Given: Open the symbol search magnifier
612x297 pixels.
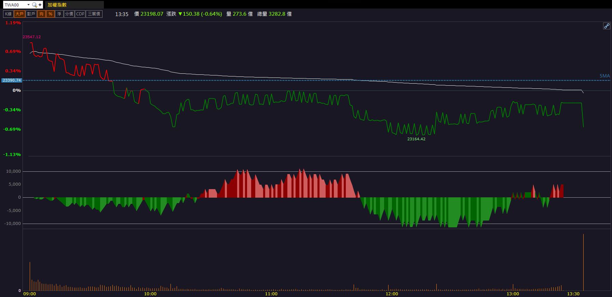Looking at the screenshot, I should click(x=34, y=5).
